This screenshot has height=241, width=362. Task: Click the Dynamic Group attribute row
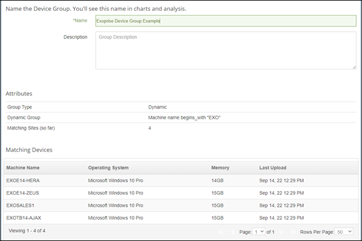pyautogui.click(x=180, y=118)
